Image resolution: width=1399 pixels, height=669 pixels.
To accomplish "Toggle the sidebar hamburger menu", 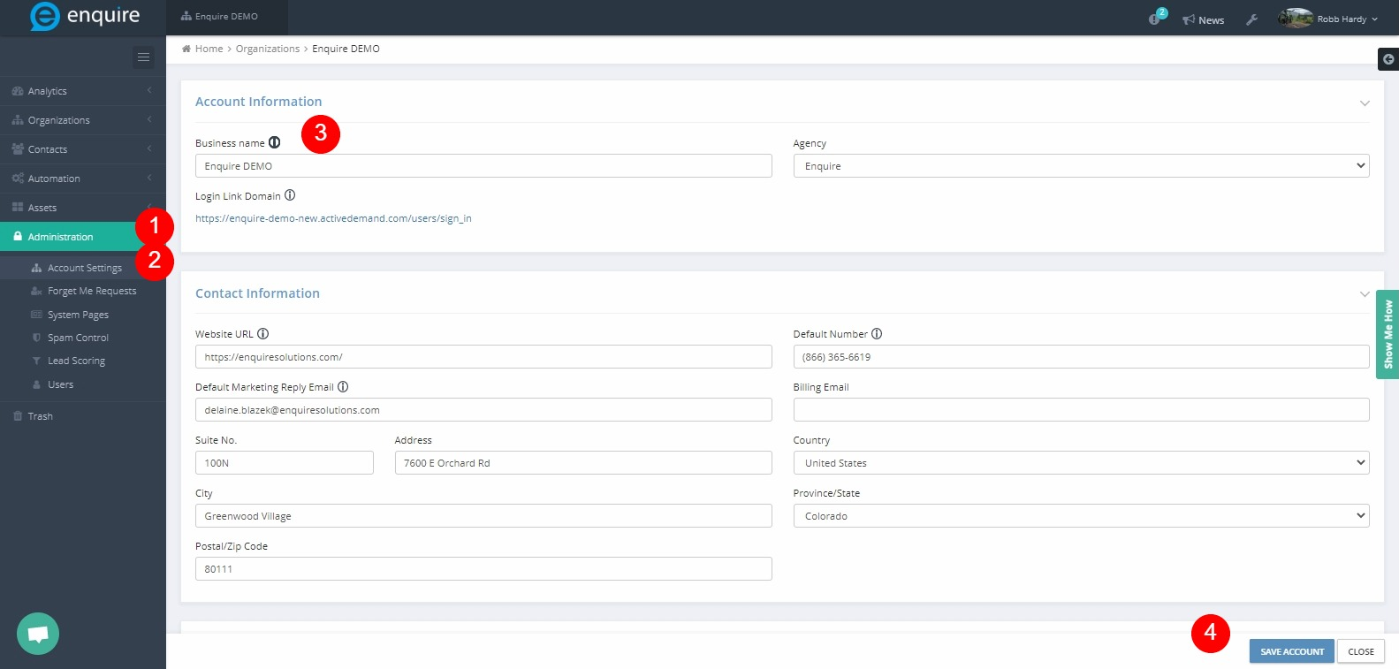I will click(143, 57).
